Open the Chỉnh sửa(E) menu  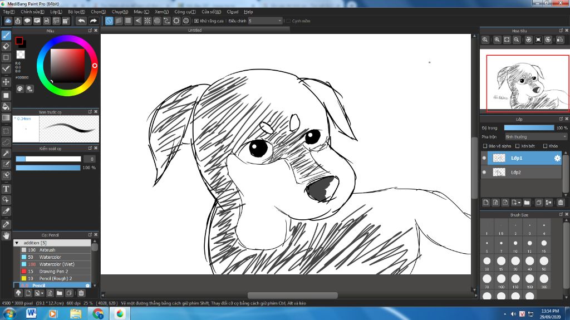click(x=32, y=12)
